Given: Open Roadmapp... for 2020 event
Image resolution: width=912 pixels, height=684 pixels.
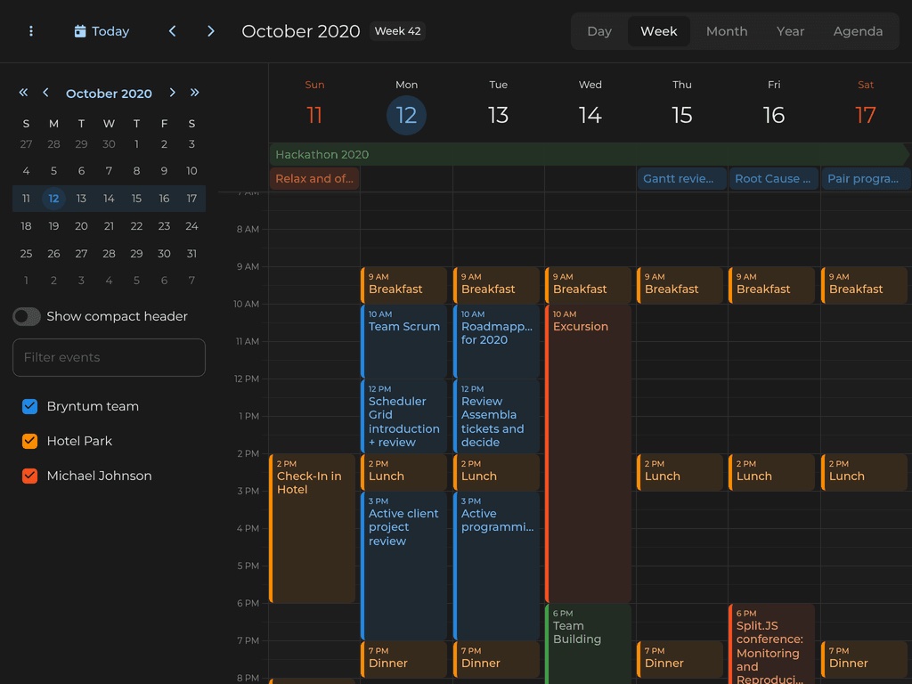Looking at the screenshot, I should (x=497, y=341).
